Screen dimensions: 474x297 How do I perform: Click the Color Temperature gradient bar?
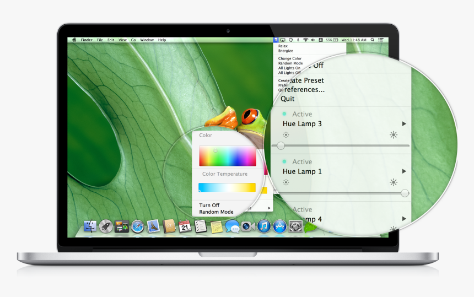227,187
